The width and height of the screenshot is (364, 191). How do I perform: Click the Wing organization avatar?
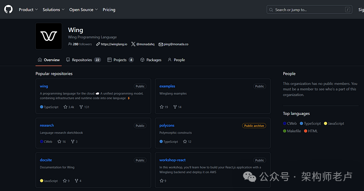(x=49, y=36)
